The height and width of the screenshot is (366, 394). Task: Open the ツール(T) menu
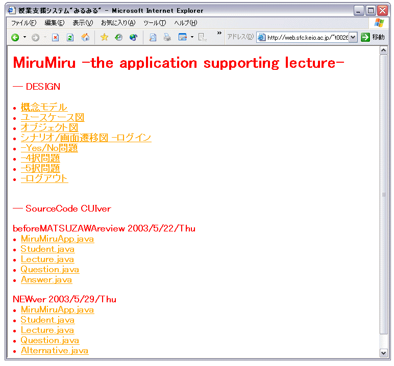tap(155, 23)
